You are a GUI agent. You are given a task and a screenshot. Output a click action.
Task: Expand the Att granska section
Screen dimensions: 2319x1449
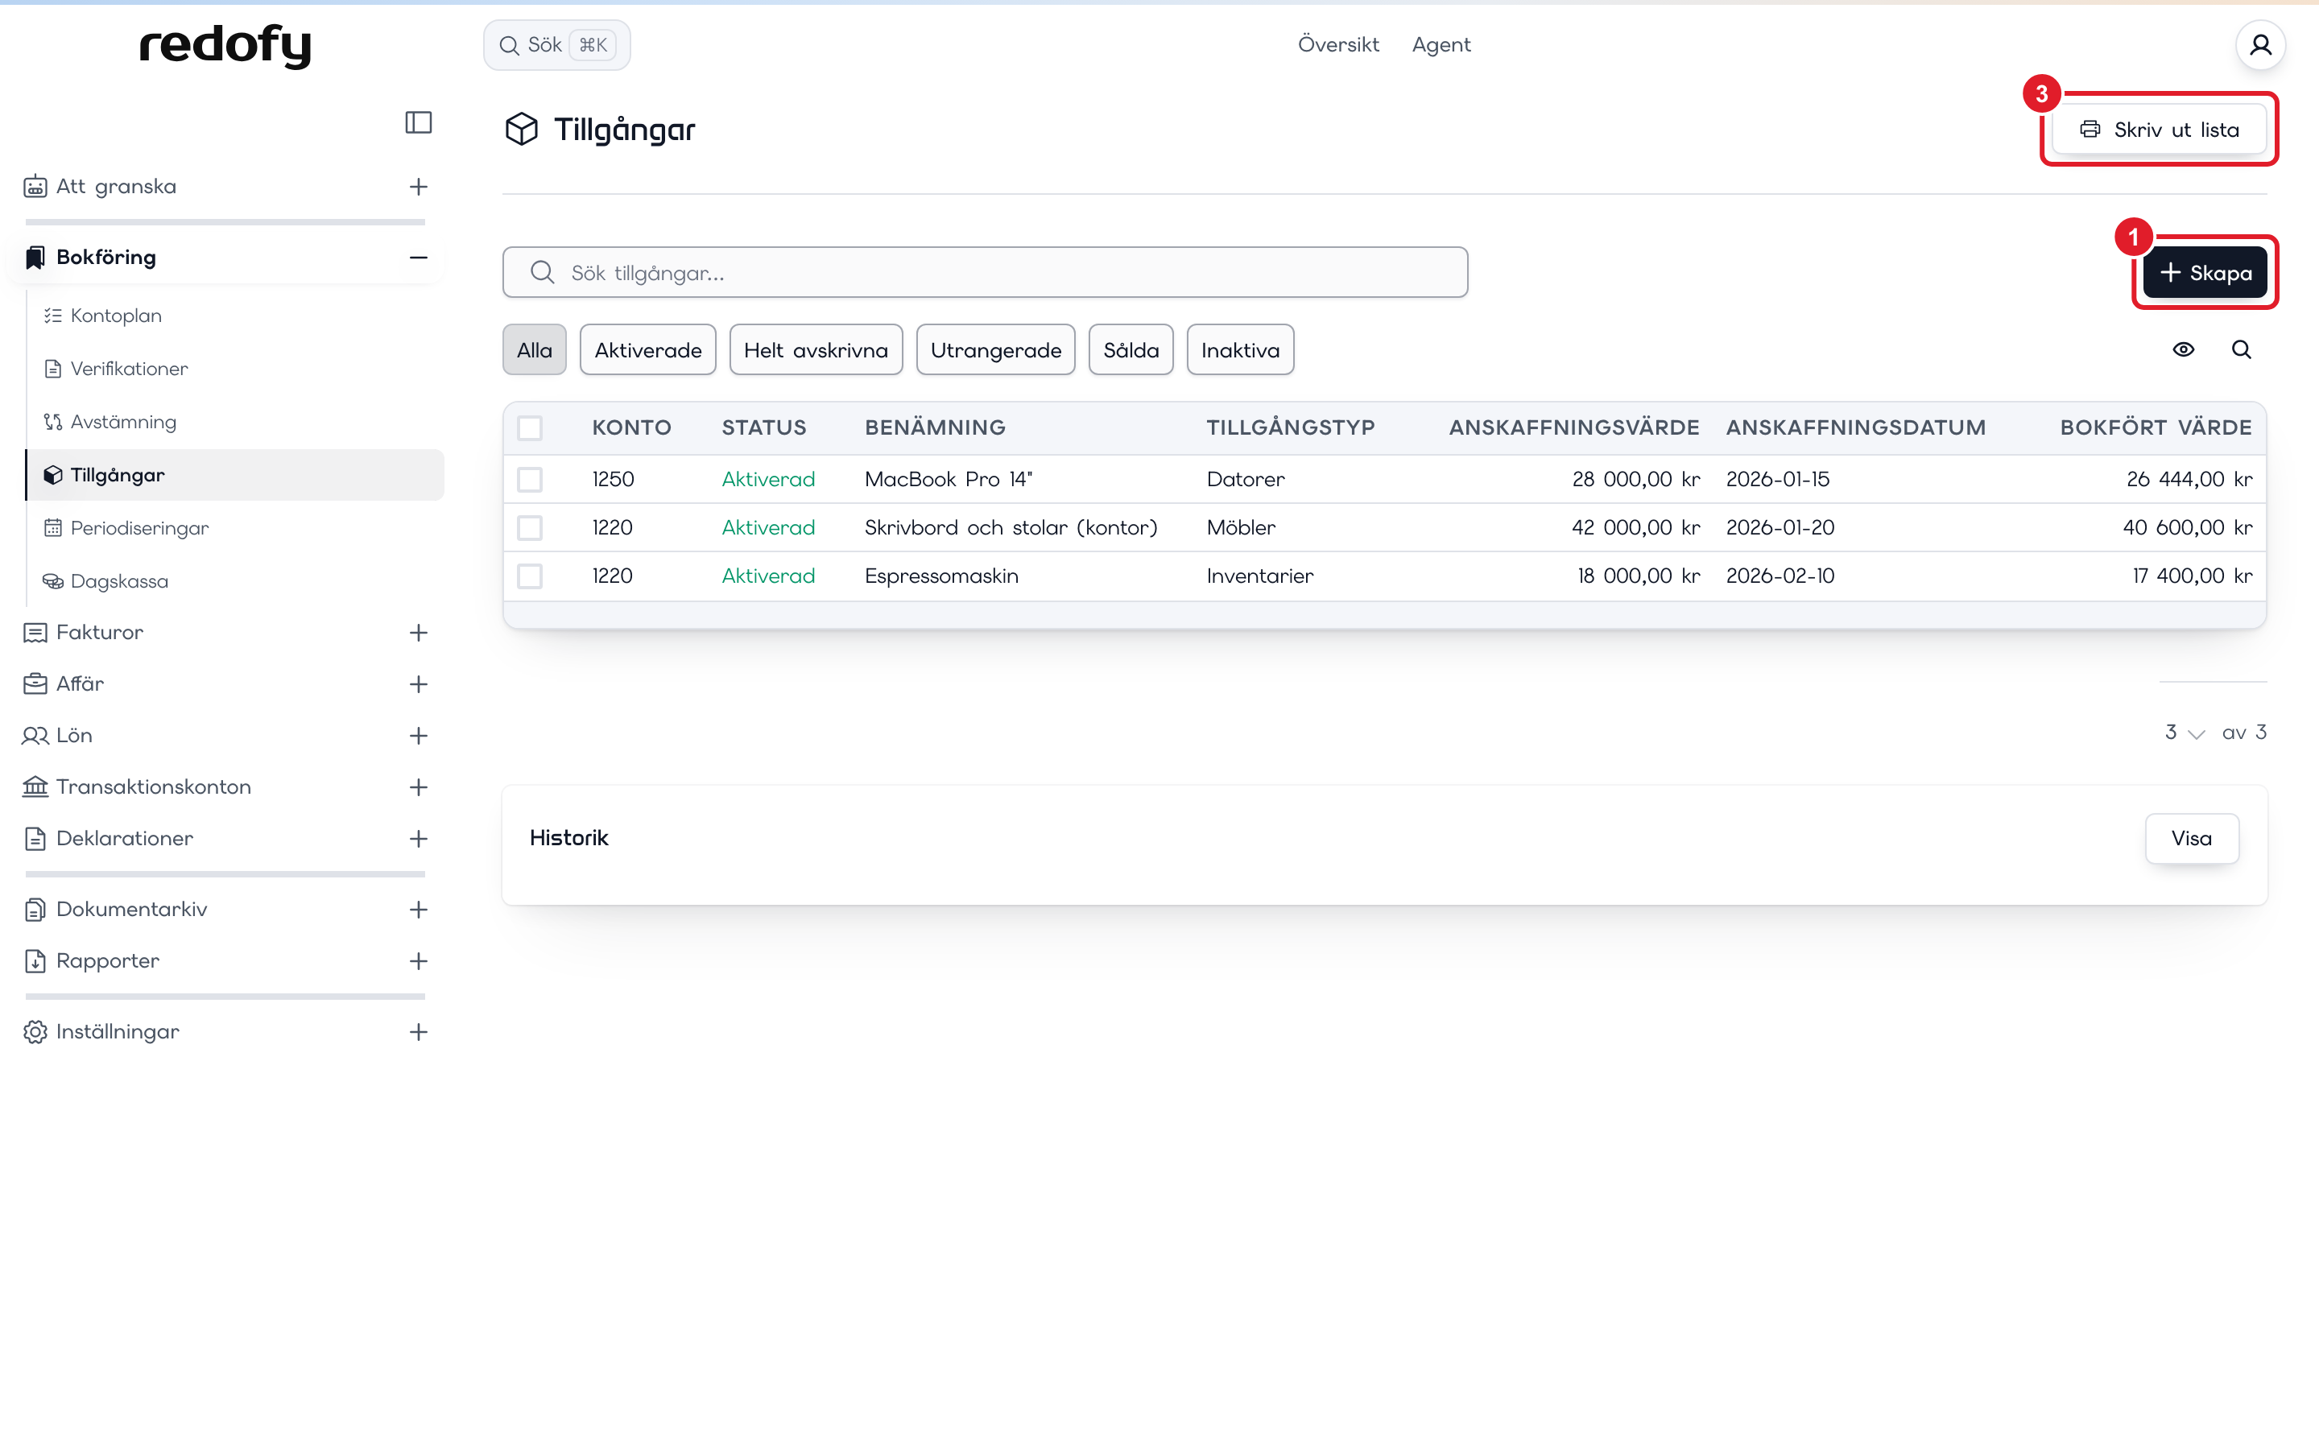coord(419,186)
